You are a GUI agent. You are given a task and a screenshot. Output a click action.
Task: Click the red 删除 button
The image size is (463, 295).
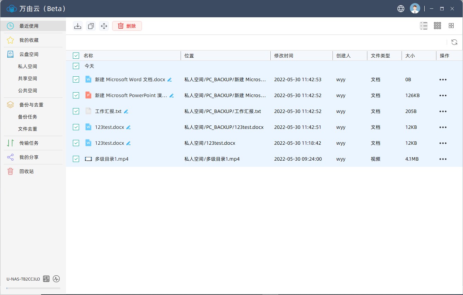pos(127,26)
